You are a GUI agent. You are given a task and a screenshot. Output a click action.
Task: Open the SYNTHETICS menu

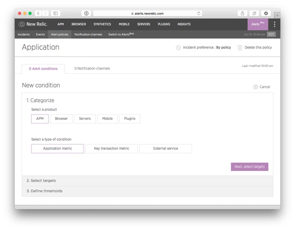(x=102, y=24)
